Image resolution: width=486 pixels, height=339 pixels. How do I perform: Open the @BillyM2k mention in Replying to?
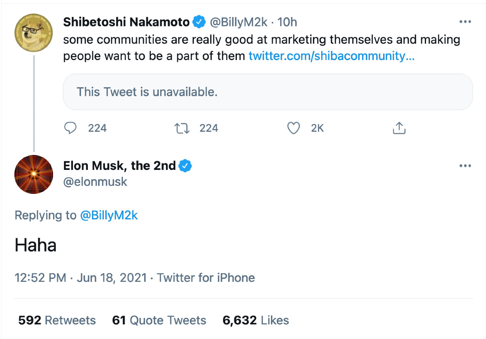(109, 215)
